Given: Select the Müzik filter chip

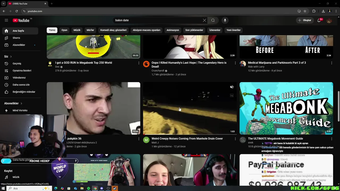Looking at the screenshot, I should tap(77, 30).
